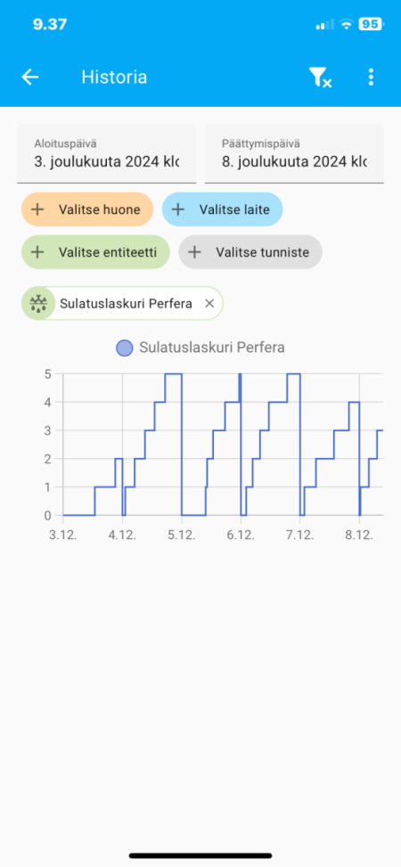Open the three-dot overflow menu
The height and width of the screenshot is (867, 401).
click(371, 77)
